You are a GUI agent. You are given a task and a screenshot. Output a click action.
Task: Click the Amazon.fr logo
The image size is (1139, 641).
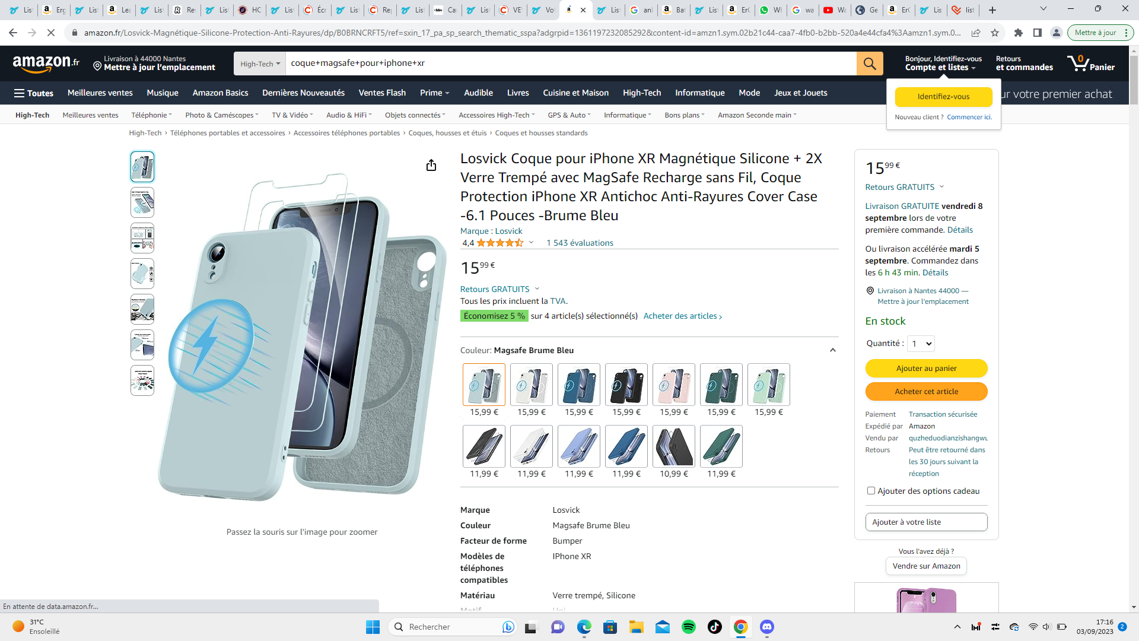pyautogui.click(x=46, y=64)
